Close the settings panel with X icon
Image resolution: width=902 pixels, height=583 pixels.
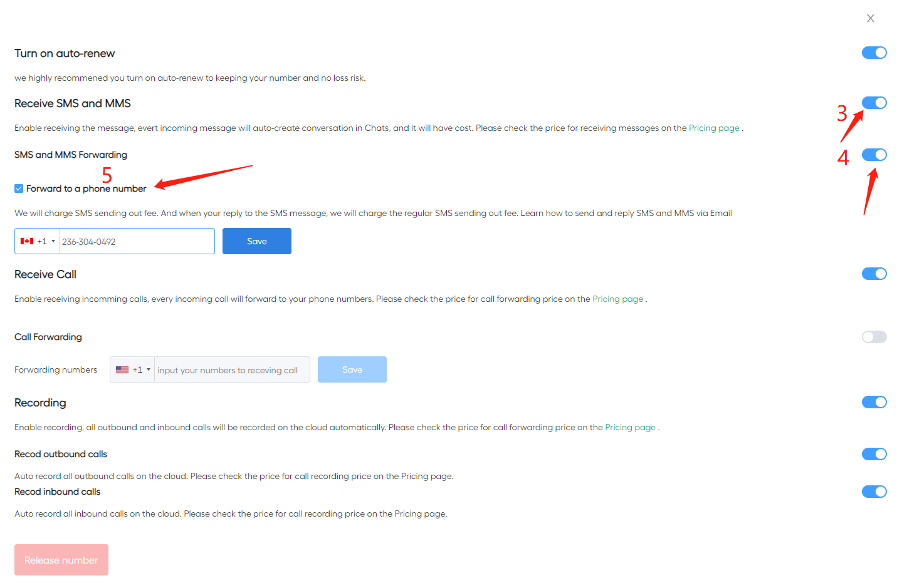coord(870,18)
